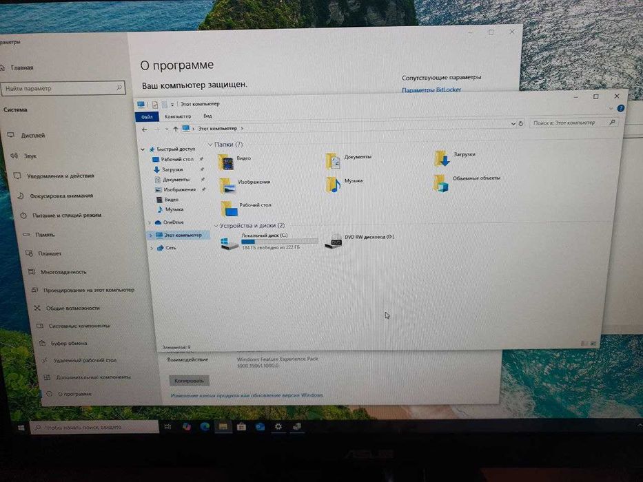Screen dimensions: 643x482
Task: Open address bar history dropdown
Action: 513,124
